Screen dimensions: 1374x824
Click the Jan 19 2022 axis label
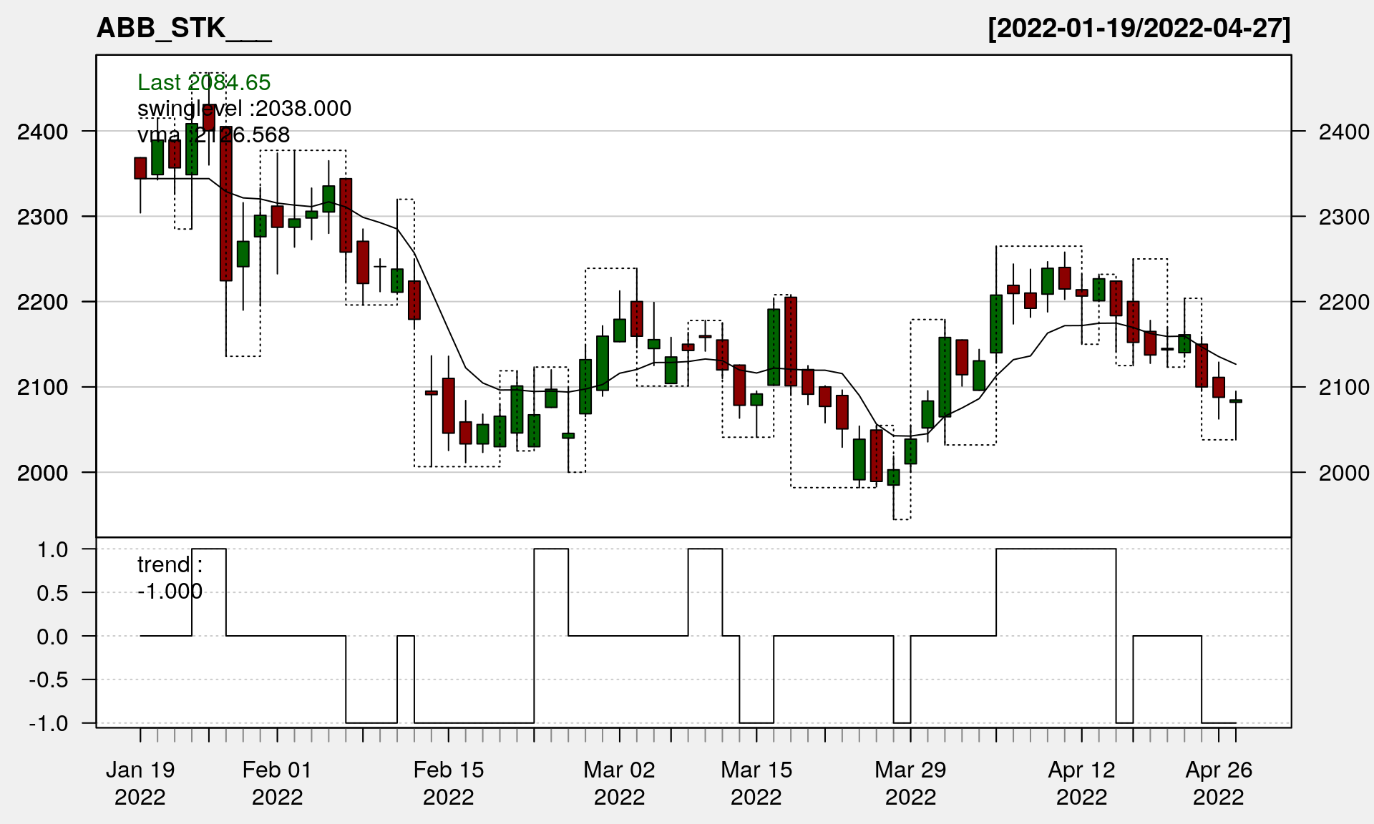(140, 783)
